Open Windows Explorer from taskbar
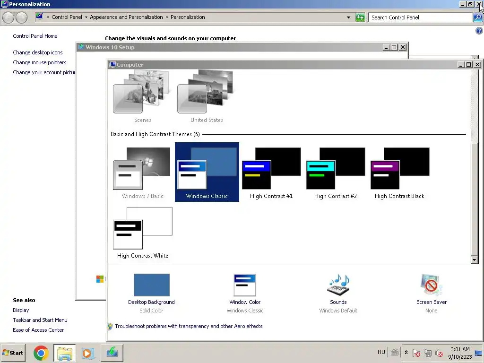The height and width of the screenshot is (363, 484). pyautogui.click(x=64, y=353)
